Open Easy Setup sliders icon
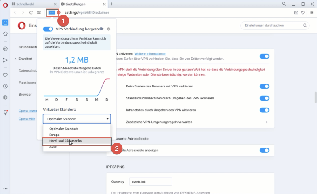The width and height of the screenshot is (317, 194). (x=312, y=13)
